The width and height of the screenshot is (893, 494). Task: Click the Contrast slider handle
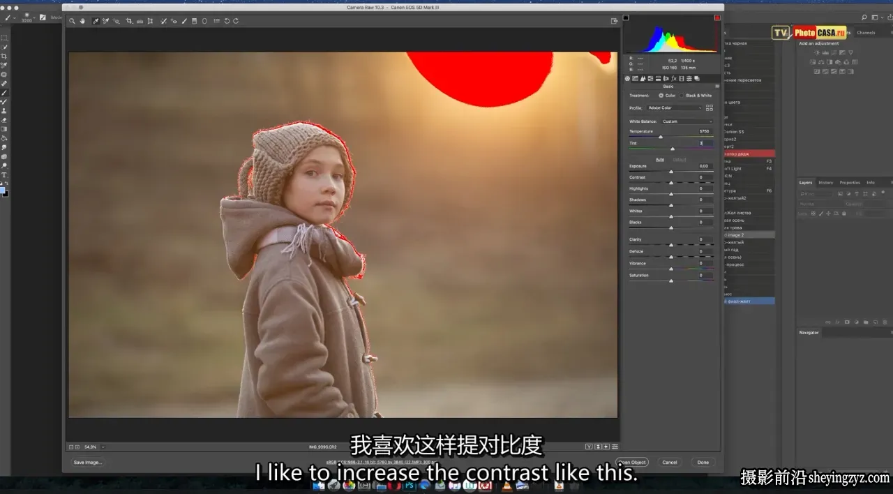pyautogui.click(x=671, y=183)
